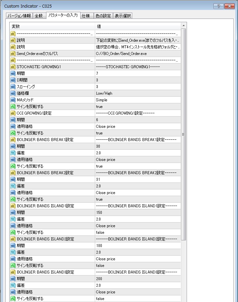Switch to the 色の設定 tab

click(x=103, y=16)
